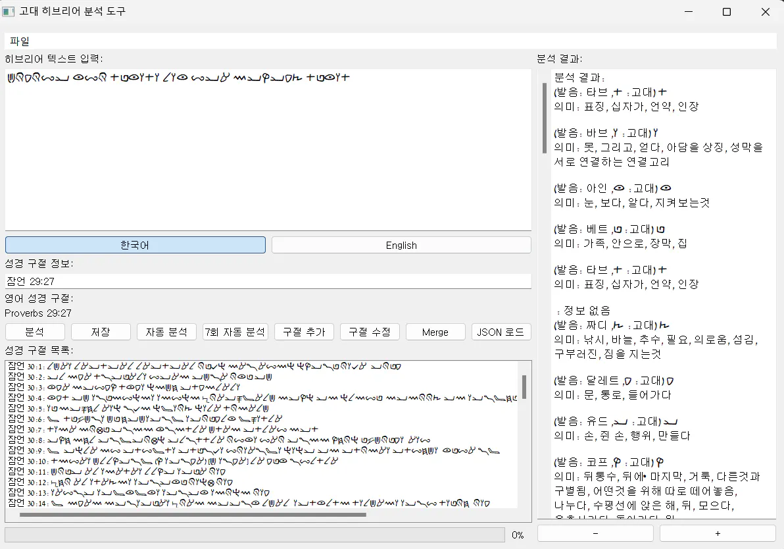This screenshot has width=784, height=549.
Task: Click the verse list horizontal scrollbar
Action: tap(193, 515)
